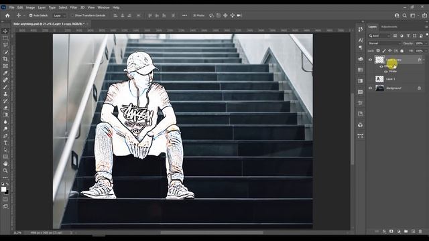Select the Brush tool
Screen dimensions: 429x241
(5, 87)
